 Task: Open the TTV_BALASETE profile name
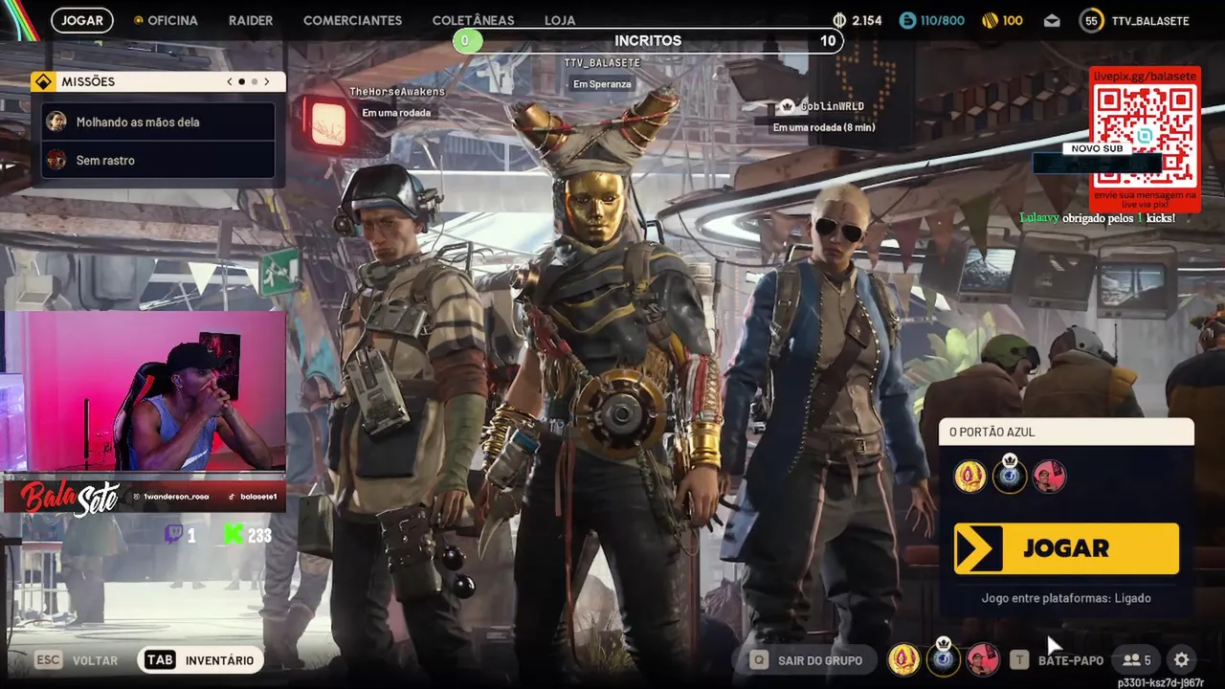[1150, 20]
